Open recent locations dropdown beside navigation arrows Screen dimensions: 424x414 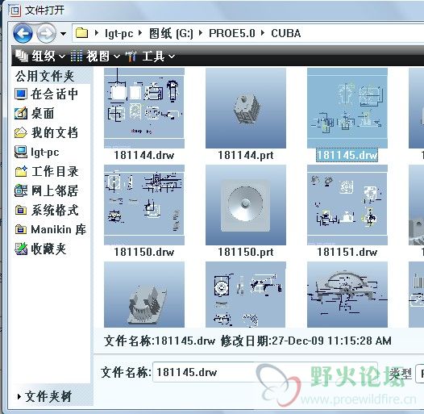click(x=63, y=34)
